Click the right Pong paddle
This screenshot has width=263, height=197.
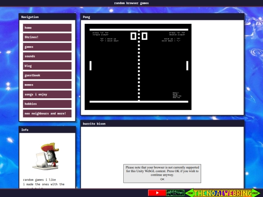coord(187,66)
